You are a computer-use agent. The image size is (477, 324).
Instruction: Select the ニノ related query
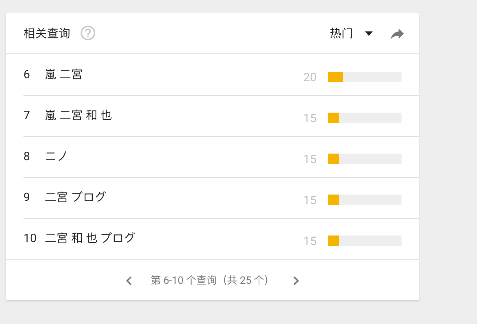56,157
